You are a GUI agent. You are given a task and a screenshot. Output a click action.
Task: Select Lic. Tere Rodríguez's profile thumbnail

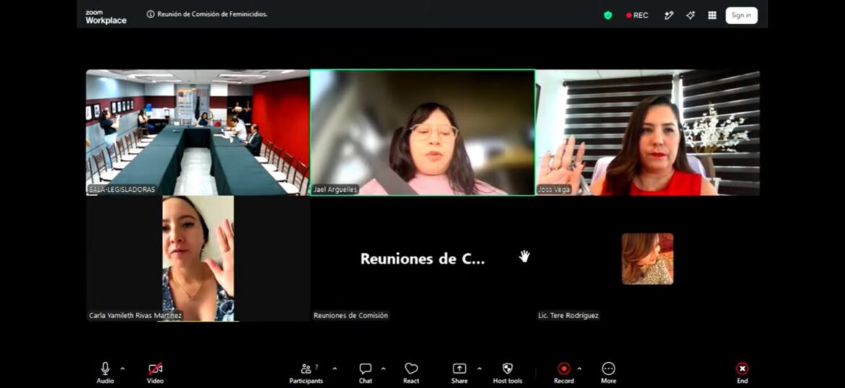pos(647,259)
